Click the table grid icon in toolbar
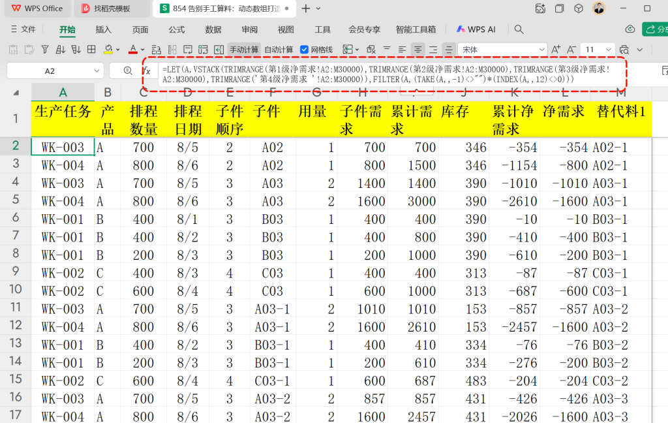This screenshot has height=423, width=668. coord(91,50)
